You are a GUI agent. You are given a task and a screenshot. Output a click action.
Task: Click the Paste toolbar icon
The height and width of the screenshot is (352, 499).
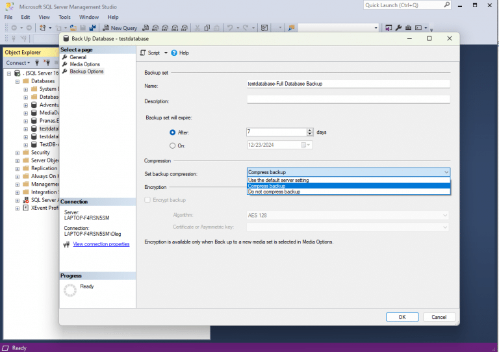[217, 28]
